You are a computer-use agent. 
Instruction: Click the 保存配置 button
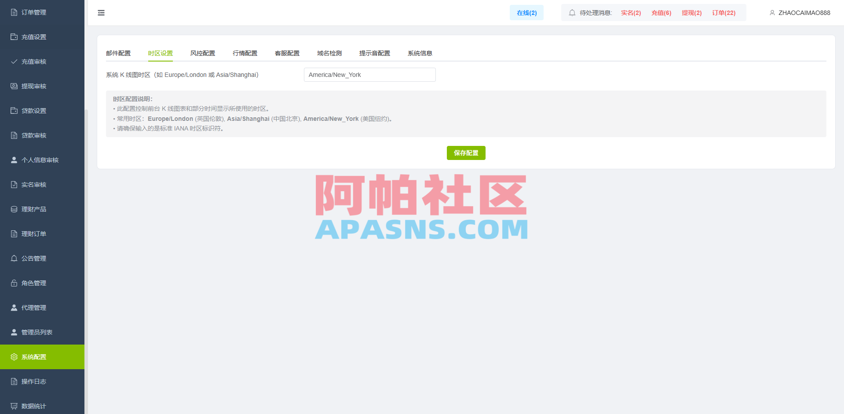(466, 153)
